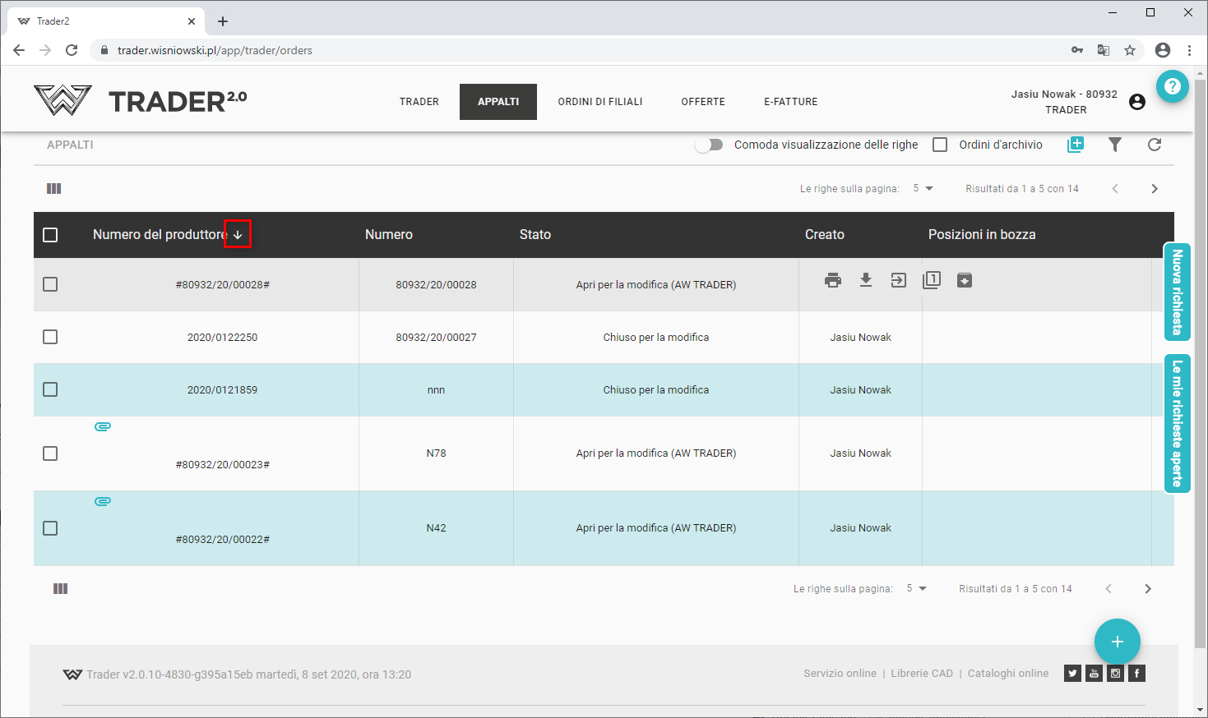Click the add-new-order icon beside Ordini d'archivio
Image resolution: width=1208 pixels, height=718 pixels.
[1076, 145]
